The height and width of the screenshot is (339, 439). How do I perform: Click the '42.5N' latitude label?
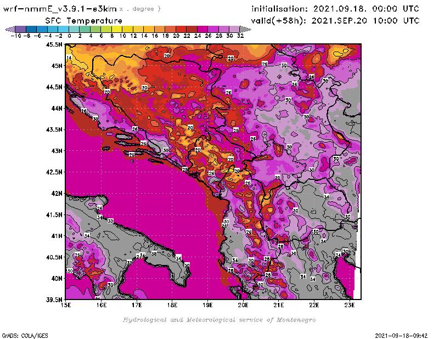54,172
